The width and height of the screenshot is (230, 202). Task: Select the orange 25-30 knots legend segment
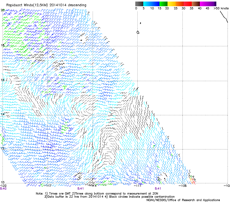click(180, 4)
